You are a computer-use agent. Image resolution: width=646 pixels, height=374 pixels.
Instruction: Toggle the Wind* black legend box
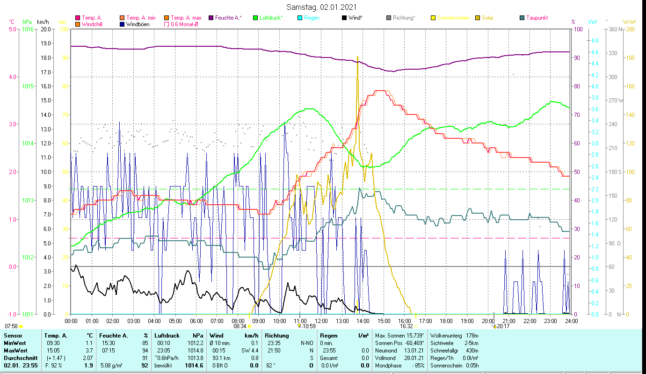click(344, 18)
